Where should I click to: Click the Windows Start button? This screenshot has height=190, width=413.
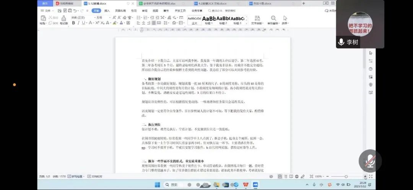tap(157, 185)
